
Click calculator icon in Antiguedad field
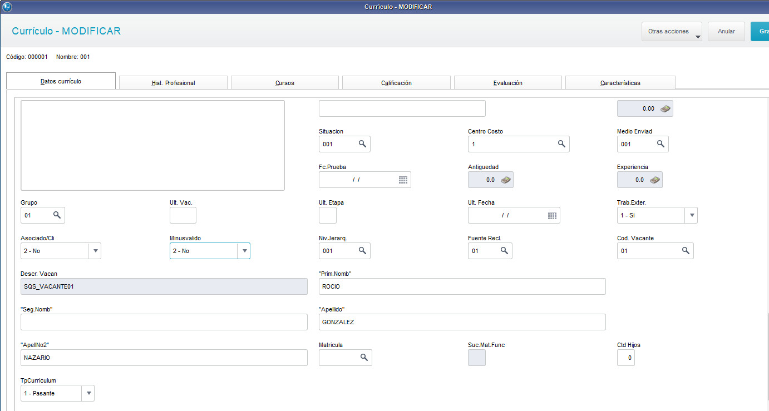pyautogui.click(x=505, y=180)
